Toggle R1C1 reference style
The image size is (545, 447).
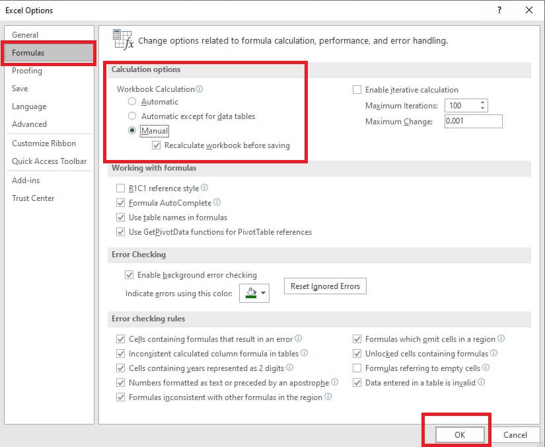(x=121, y=188)
